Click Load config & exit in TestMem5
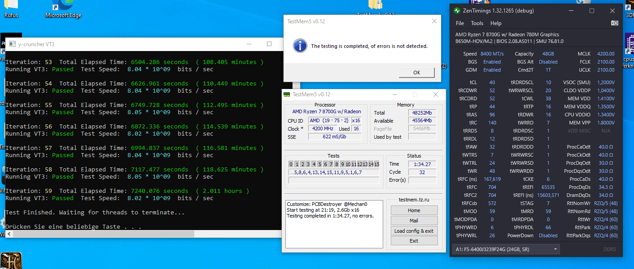 tap(414, 231)
